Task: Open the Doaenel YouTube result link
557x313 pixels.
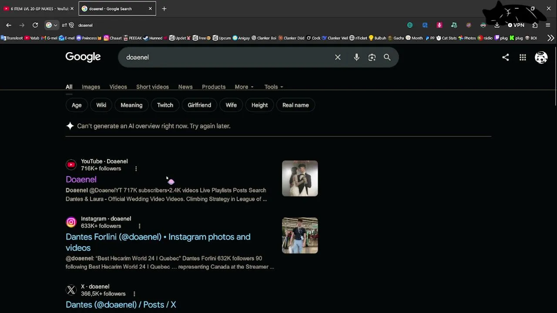Action: [81, 180]
